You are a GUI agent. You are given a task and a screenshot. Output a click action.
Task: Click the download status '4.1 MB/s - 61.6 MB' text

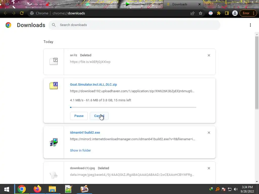pyautogui.click(x=100, y=100)
